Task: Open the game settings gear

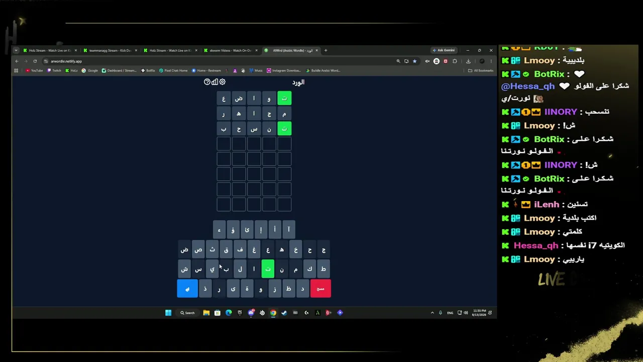Action: click(x=223, y=82)
